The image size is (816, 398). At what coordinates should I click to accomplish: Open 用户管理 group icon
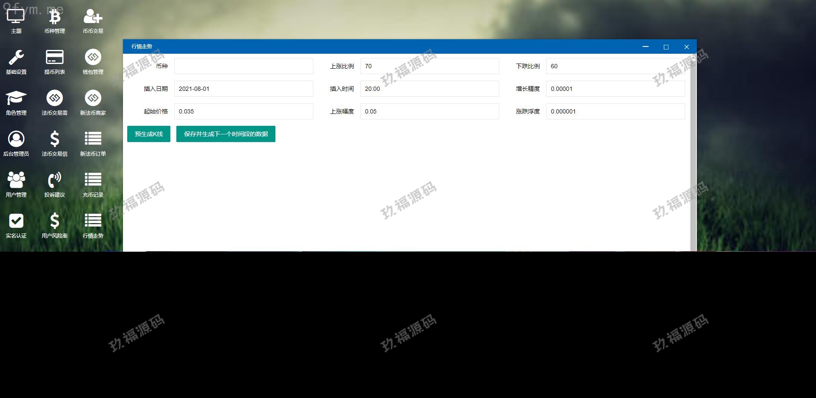point(16,181)
